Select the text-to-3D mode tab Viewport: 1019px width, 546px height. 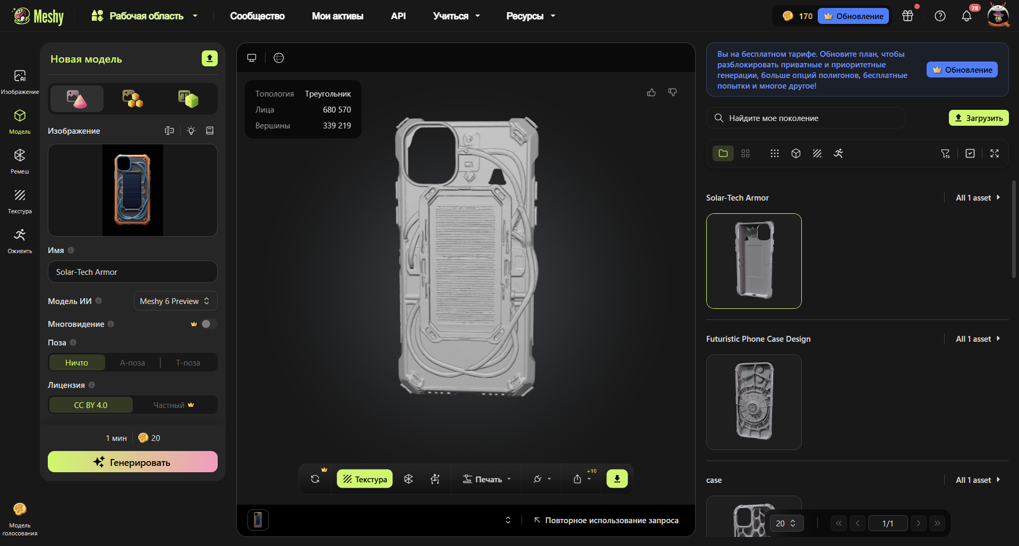[188, 99]
